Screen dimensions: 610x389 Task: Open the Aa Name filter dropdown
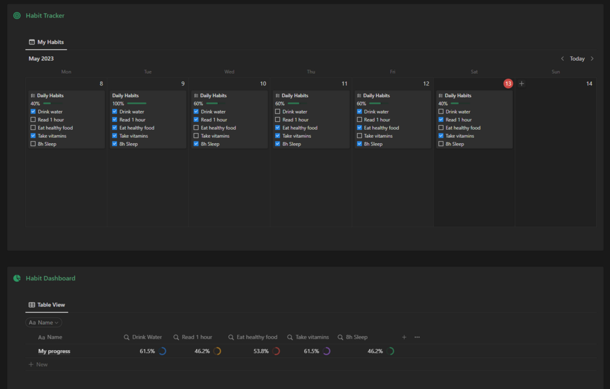tap(44, 322)
